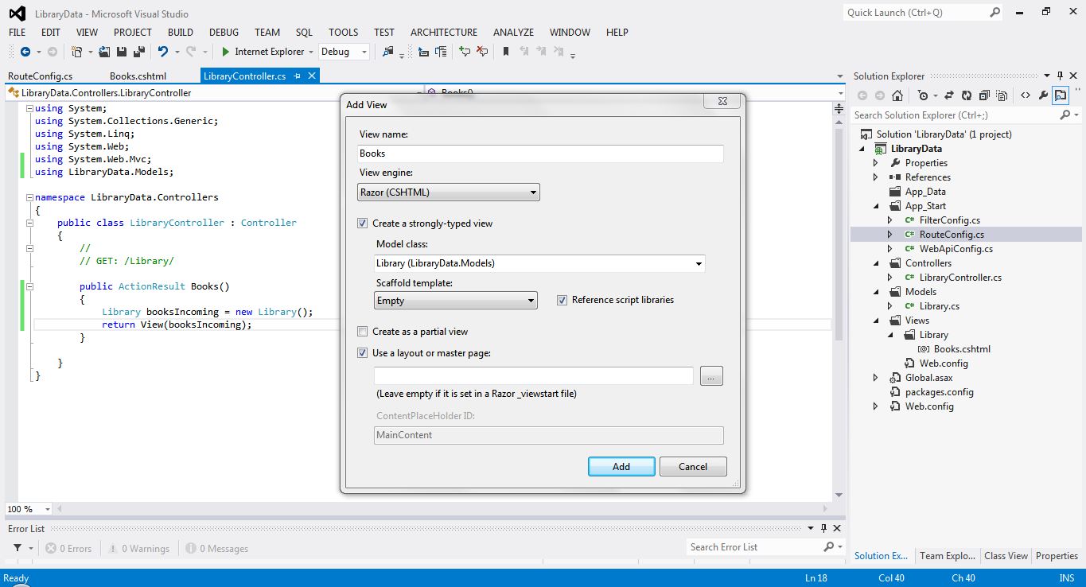Toggle Create a strongly-typed view checkbox

click(363, 224)
